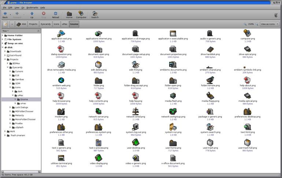Open the View menu
Image resolution: width=282 pixels, height=178 pixels.
pyautogui.click(x=17, y=8)
